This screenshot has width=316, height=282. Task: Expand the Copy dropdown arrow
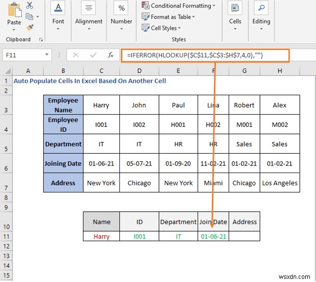pos(38,17)
